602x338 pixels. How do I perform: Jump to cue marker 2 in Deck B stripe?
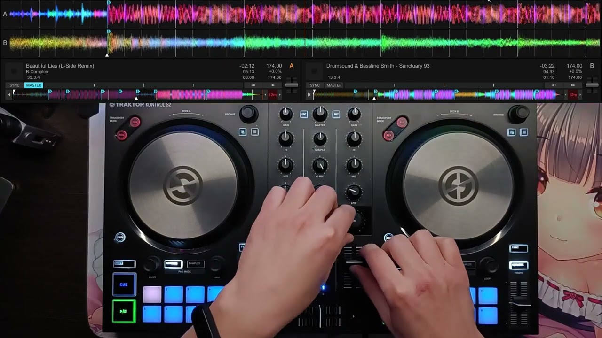pyautogui.click(x=375, y=92)
